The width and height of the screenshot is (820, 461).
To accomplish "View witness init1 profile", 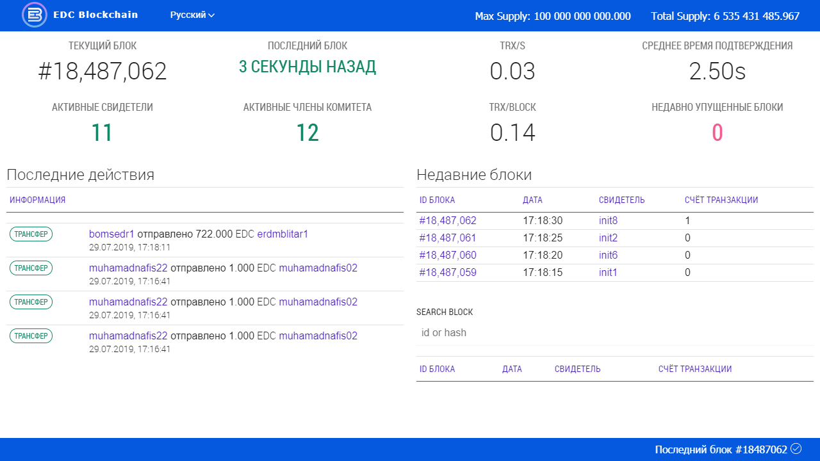I will coord(609,273).
